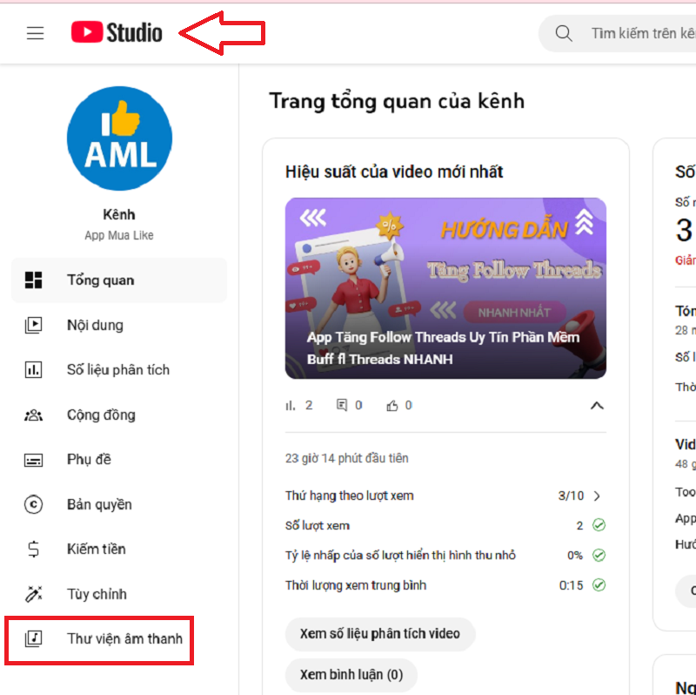Viewport: 696px width, 695px height.
Task: Open Số liệu phân tích page
Action: click(119, 370)
